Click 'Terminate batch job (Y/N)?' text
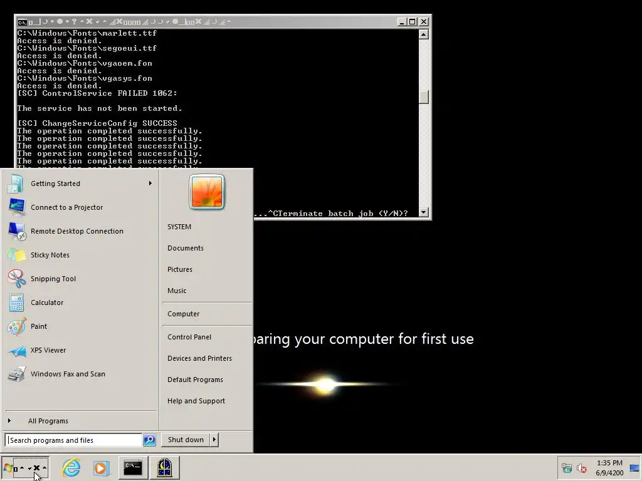Image resolution: width=642 pixels, height=481 pixels. point(343,214)
